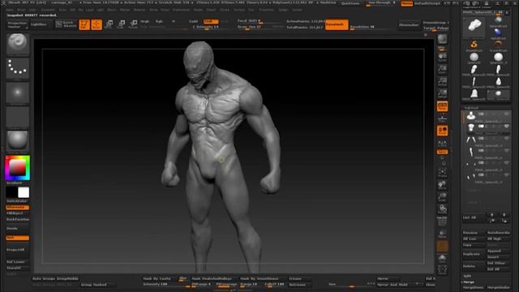519x292 pixels.
Task: Click Mask By Cavity button
Action: [157, 279]
